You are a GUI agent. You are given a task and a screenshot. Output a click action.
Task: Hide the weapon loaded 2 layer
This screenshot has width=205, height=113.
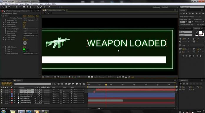1,90
